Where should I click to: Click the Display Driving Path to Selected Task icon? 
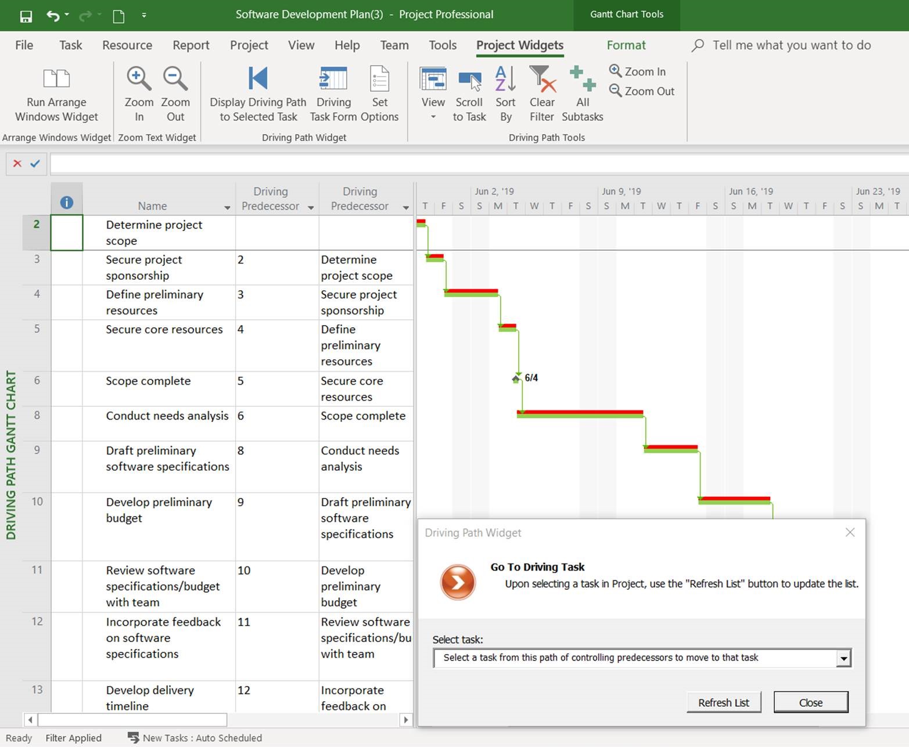tap(258, 79)
